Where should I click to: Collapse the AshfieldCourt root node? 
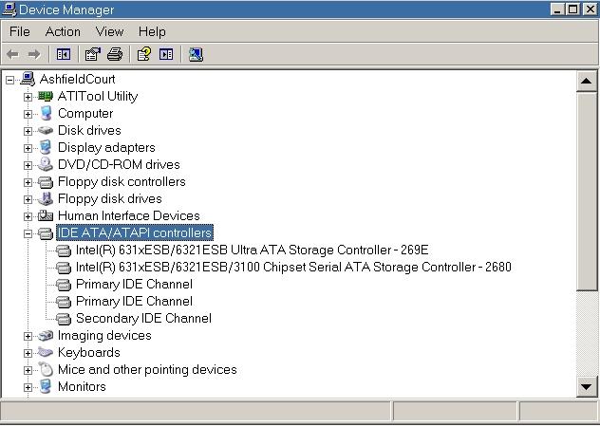pyautogui.click(x=9, y=80)
